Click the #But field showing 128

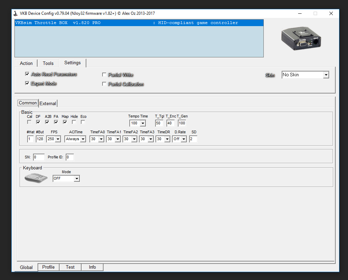(x=40, y=139)
